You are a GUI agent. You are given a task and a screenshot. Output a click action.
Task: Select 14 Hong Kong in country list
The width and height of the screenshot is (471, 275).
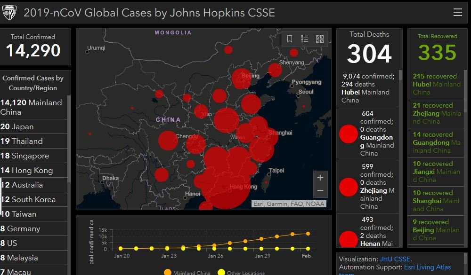click(x=33, y=170)
